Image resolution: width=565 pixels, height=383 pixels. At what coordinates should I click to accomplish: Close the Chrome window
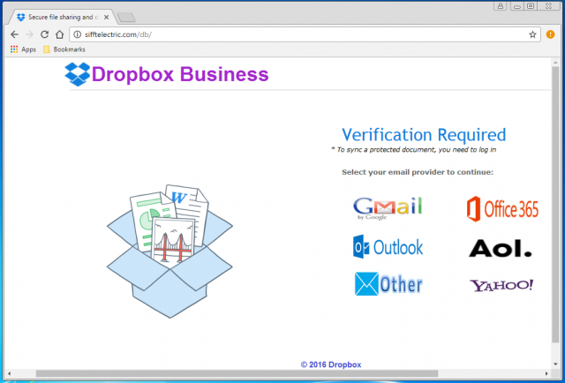coord(548,6)
